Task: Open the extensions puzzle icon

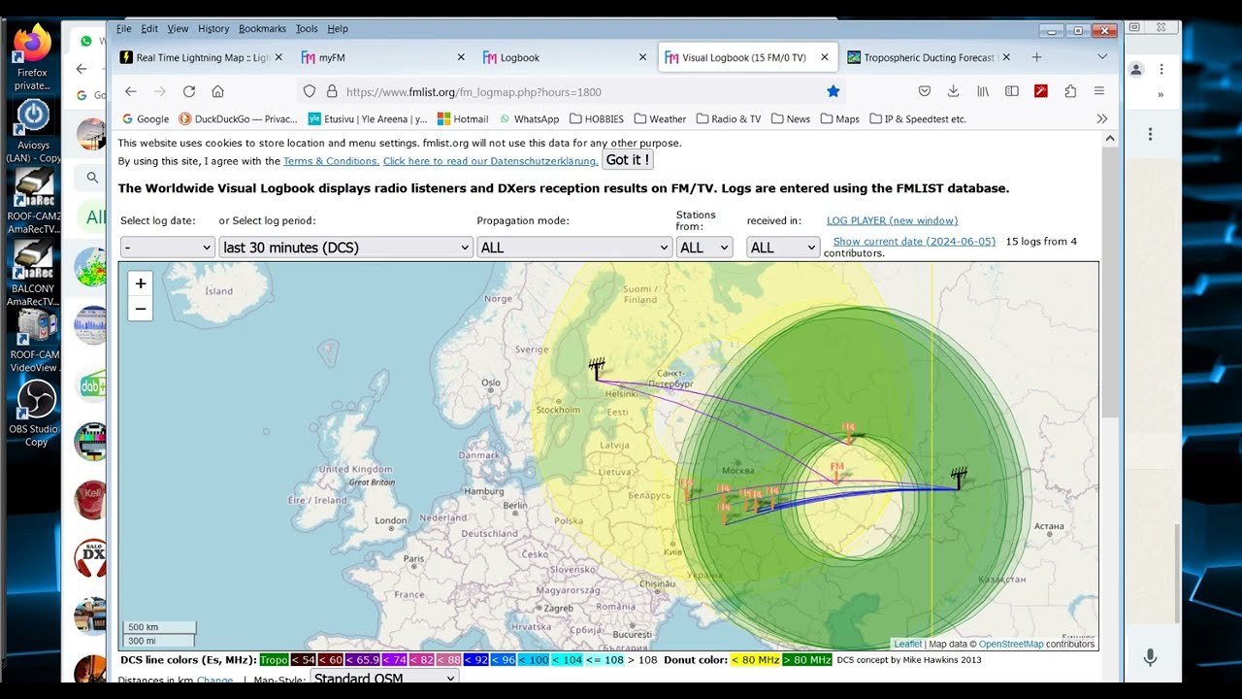Action: tap(1070, 91)
